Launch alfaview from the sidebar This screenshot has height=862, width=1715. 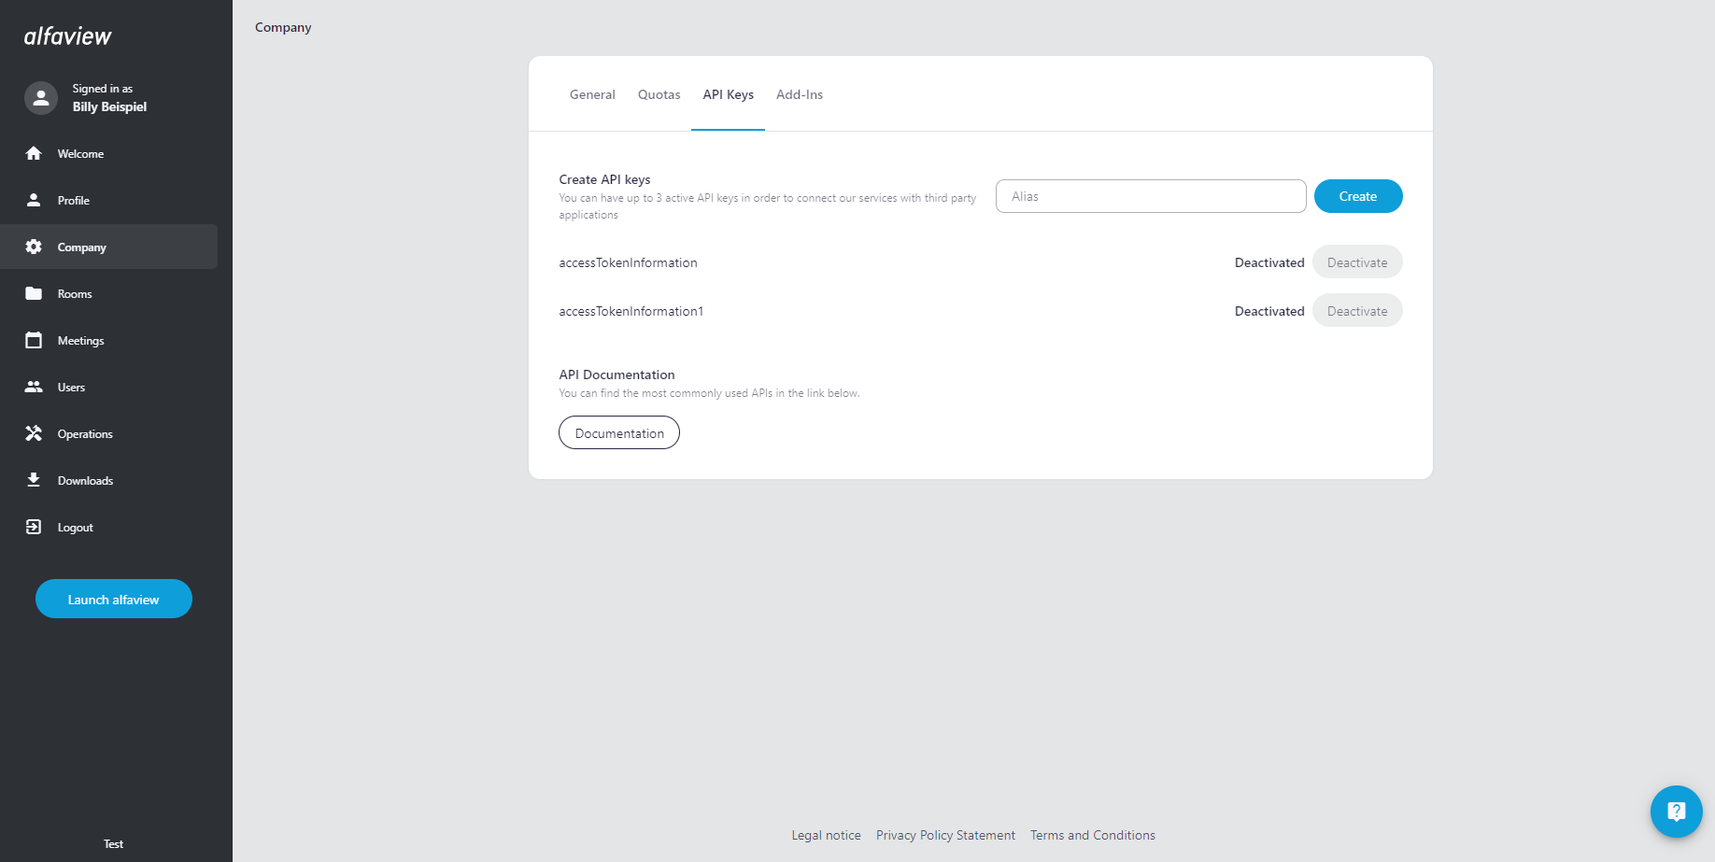pos(114,600)
